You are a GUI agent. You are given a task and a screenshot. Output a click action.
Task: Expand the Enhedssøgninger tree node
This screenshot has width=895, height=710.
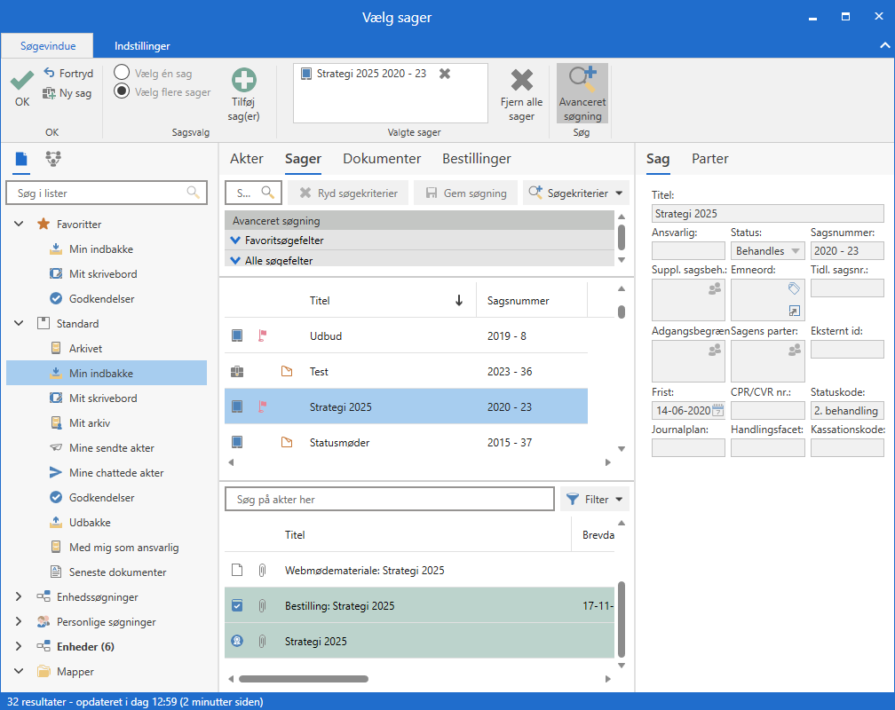coord(19,597)
